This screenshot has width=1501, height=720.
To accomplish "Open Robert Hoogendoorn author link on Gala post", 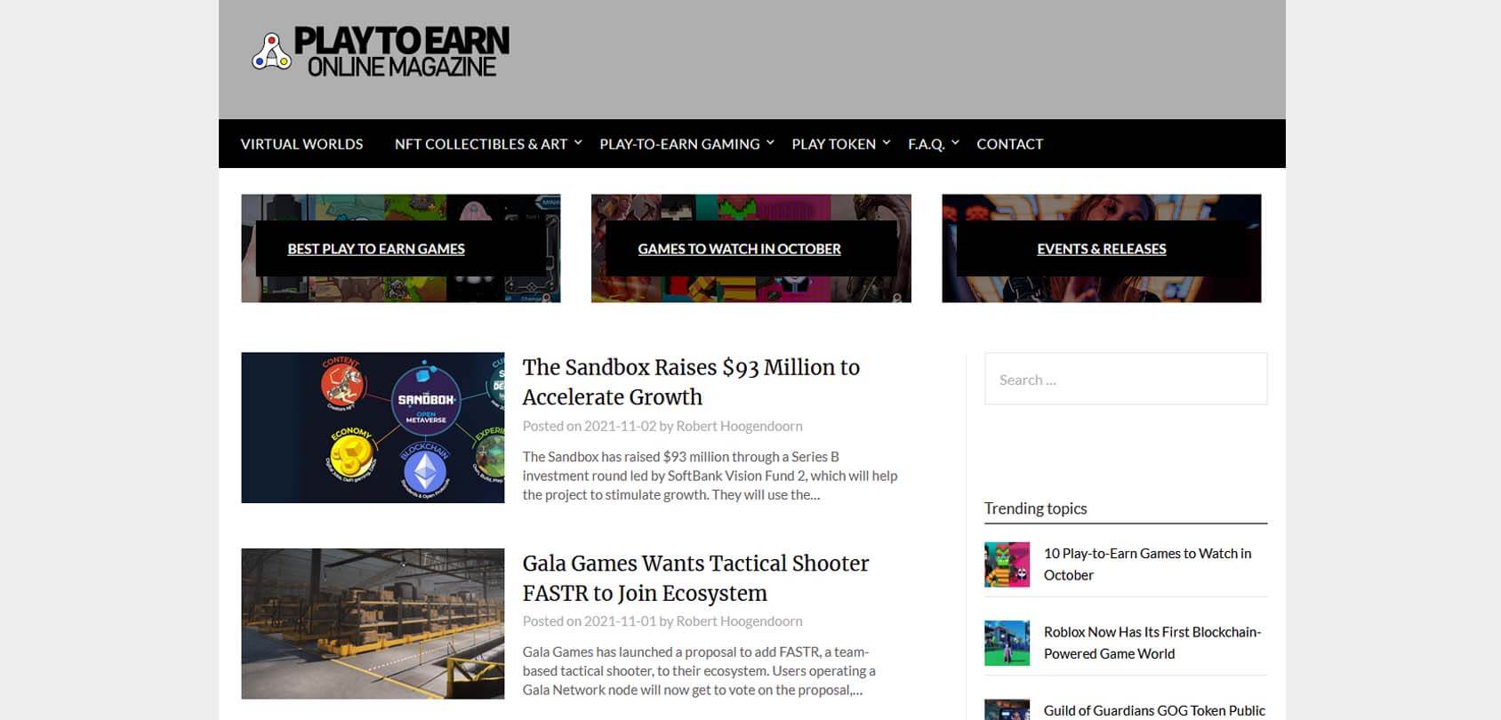I will (739, 621).
